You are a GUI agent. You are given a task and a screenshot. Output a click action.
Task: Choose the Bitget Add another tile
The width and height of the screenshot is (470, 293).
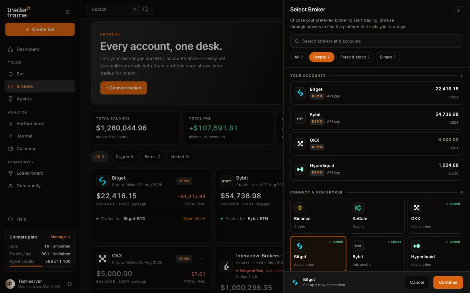click(318, 254)
